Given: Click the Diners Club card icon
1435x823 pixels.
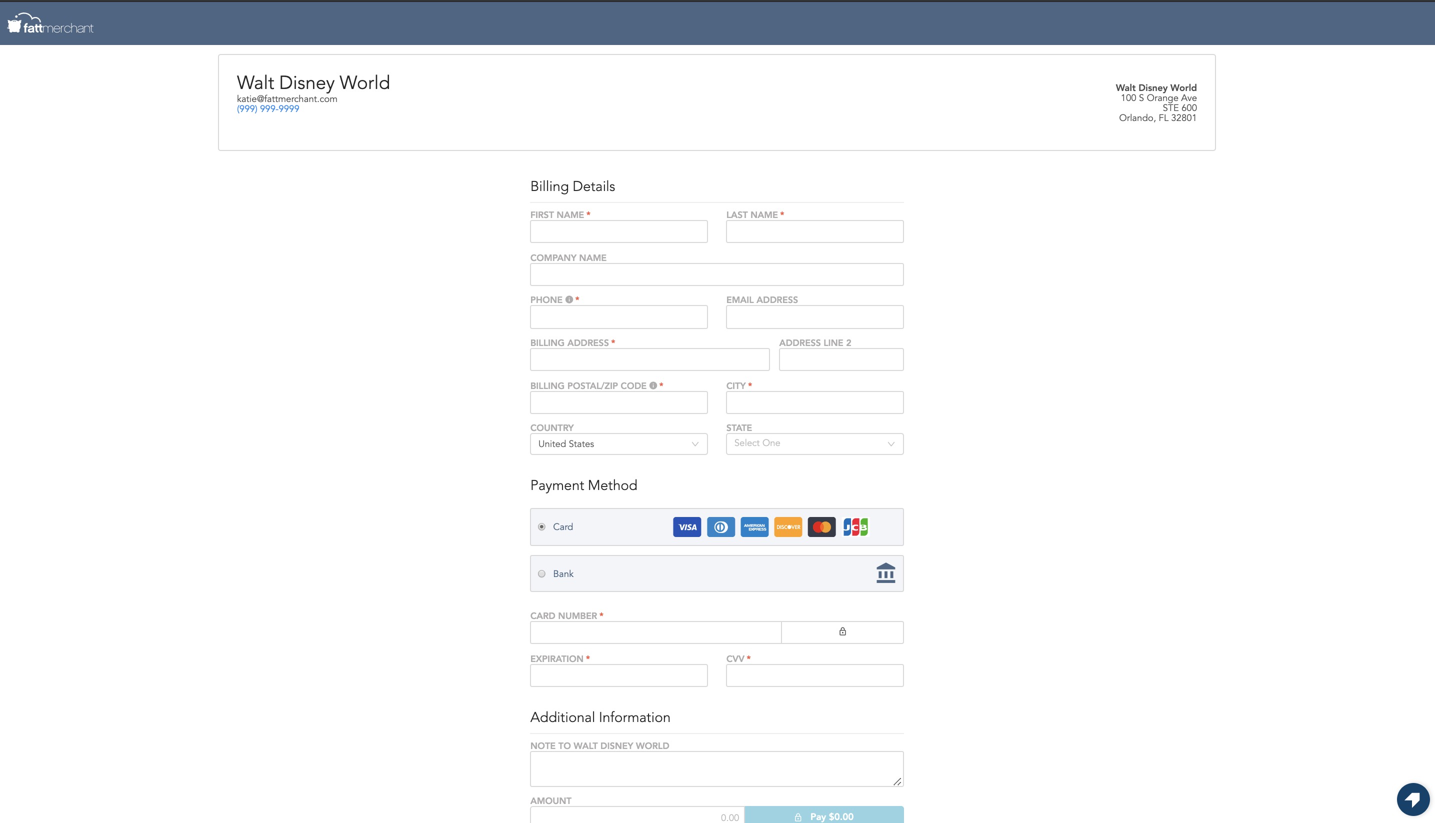Looking at the screenshot, I should point(720,527).
